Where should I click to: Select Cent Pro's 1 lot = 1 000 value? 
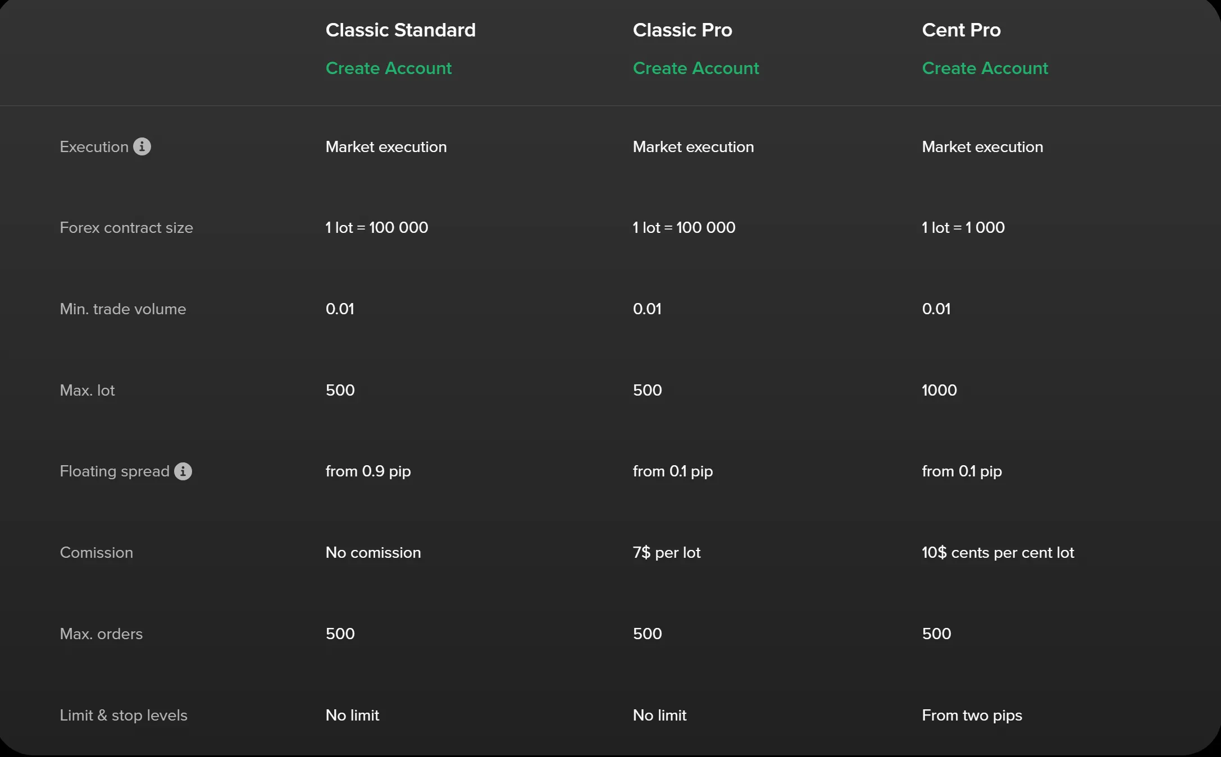(x=963, y=227)
